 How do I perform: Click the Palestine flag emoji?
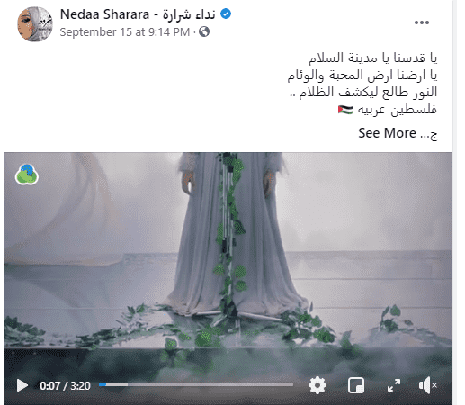pyautogui.click(x=345, y=110)
